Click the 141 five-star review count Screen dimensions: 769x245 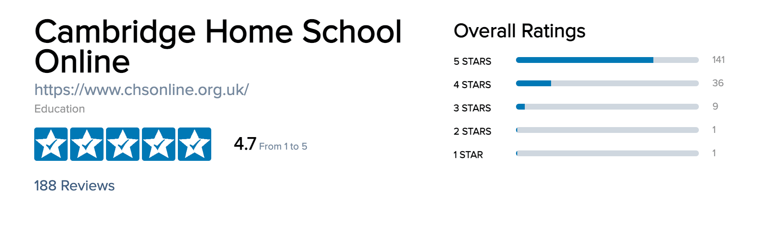click(x=718, y=60)
